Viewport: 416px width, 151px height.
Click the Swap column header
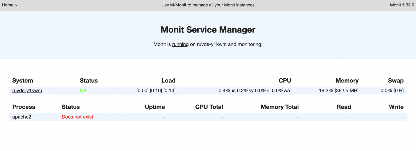[395, 81]
